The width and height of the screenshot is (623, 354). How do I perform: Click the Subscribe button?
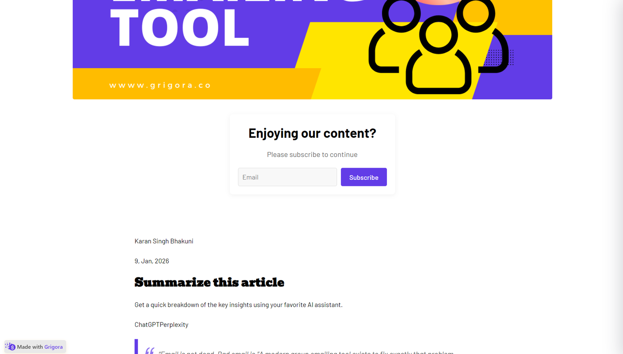[x=364, y=177]
